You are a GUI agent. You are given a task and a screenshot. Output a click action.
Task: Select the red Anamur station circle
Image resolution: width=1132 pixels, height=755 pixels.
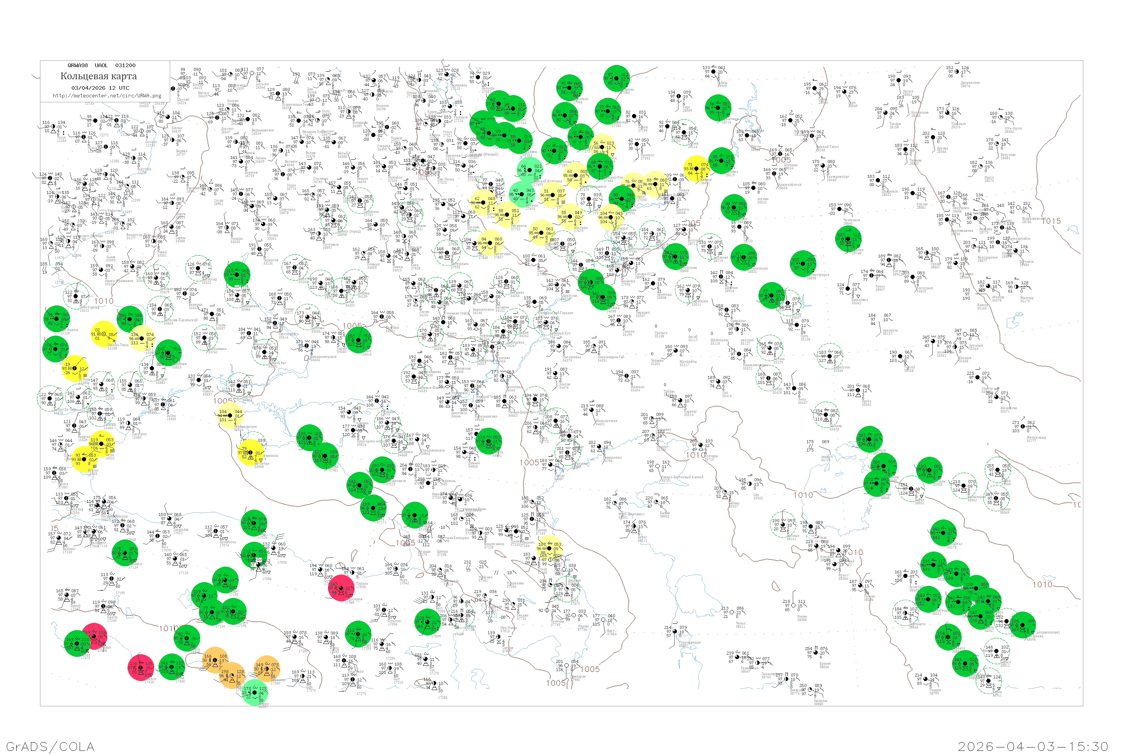coord(140,667)
